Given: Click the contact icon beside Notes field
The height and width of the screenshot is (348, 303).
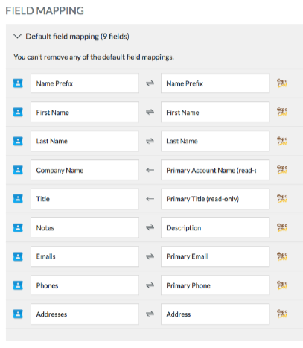Looking at the screenshot, I should (18, 227).
